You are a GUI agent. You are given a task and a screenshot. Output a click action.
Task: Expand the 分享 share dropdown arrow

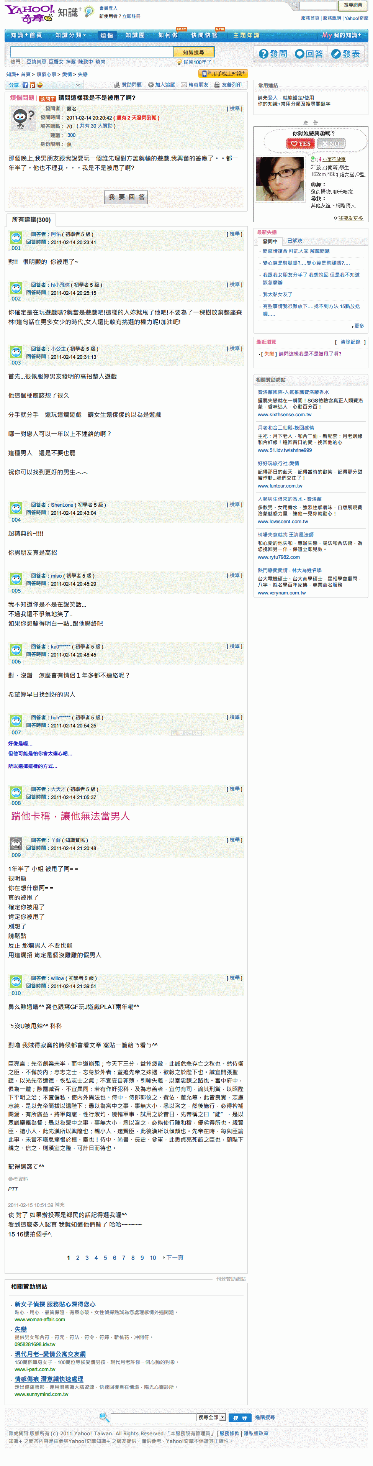(x=78, y=85)
